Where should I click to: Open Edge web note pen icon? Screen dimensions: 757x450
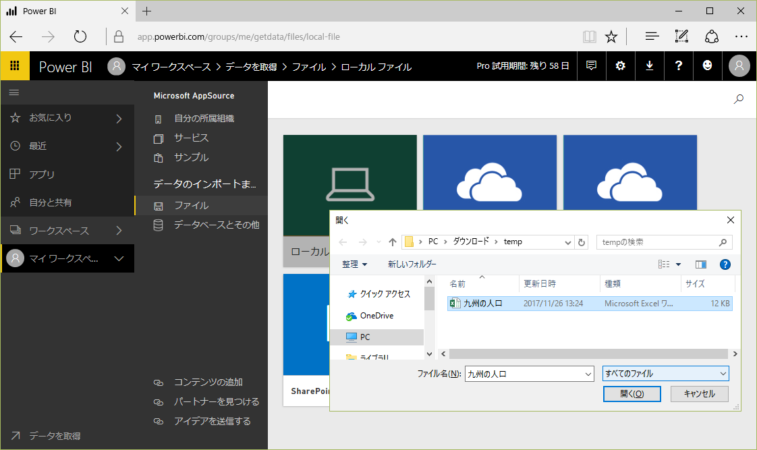point(681,36)
